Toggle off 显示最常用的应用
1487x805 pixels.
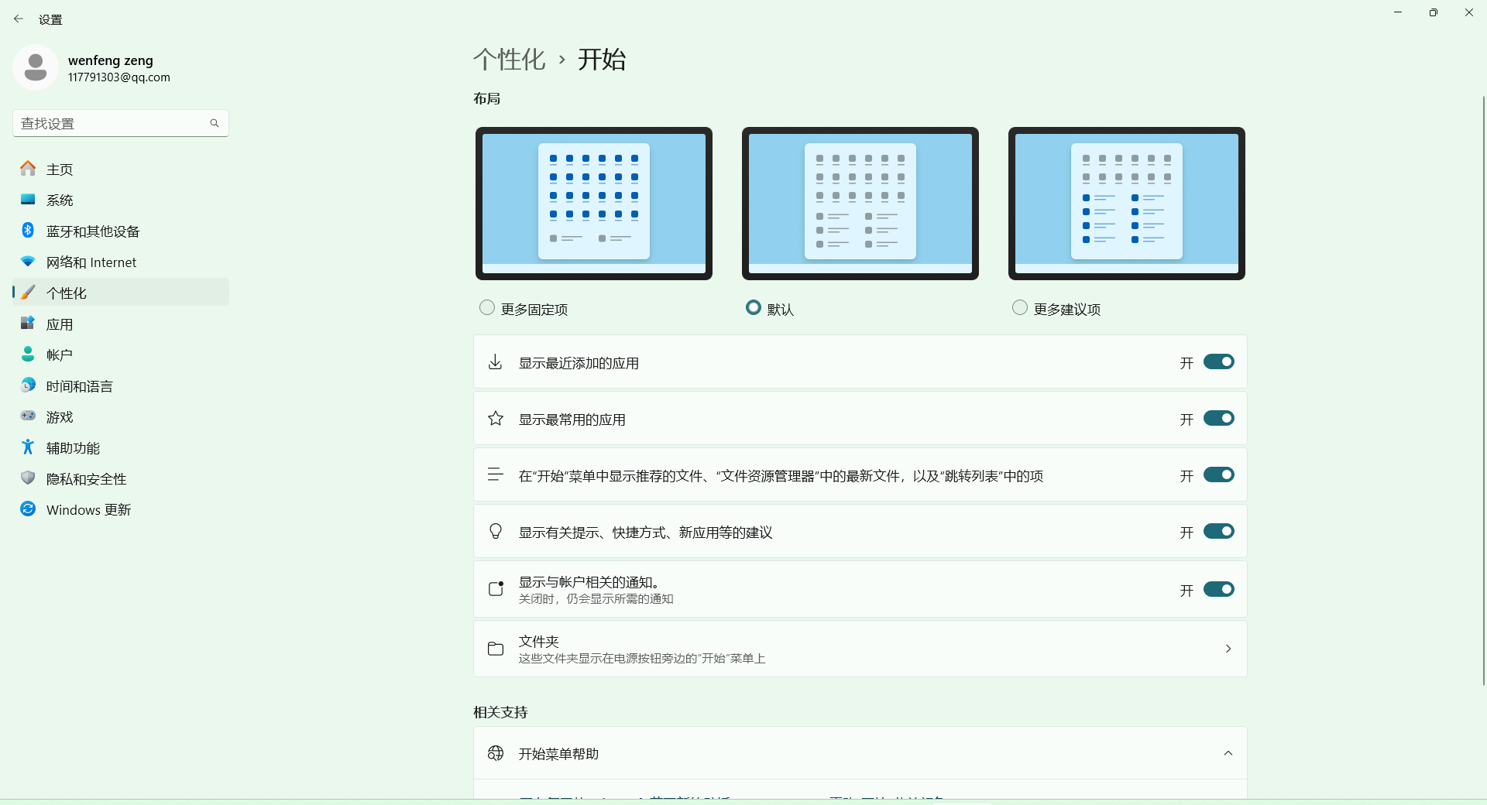[1218, 419]
